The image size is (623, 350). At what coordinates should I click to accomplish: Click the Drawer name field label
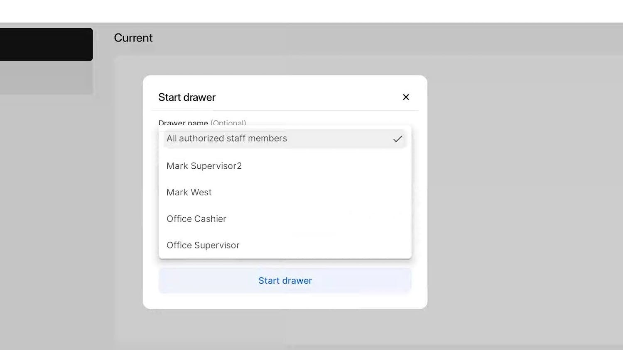click(183, 122)
